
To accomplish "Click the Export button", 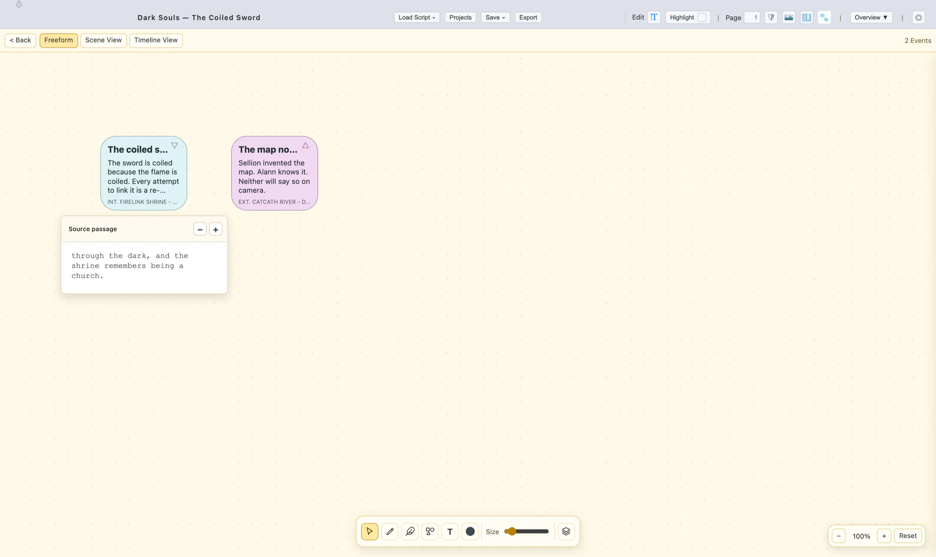I will (528, 17).
